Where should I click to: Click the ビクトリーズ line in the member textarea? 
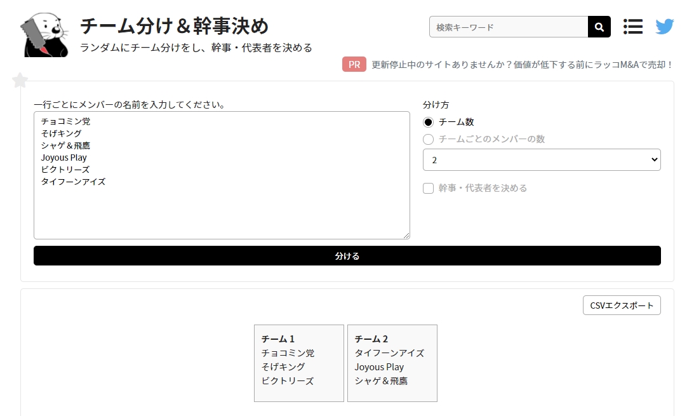click(x=65, y=170)
